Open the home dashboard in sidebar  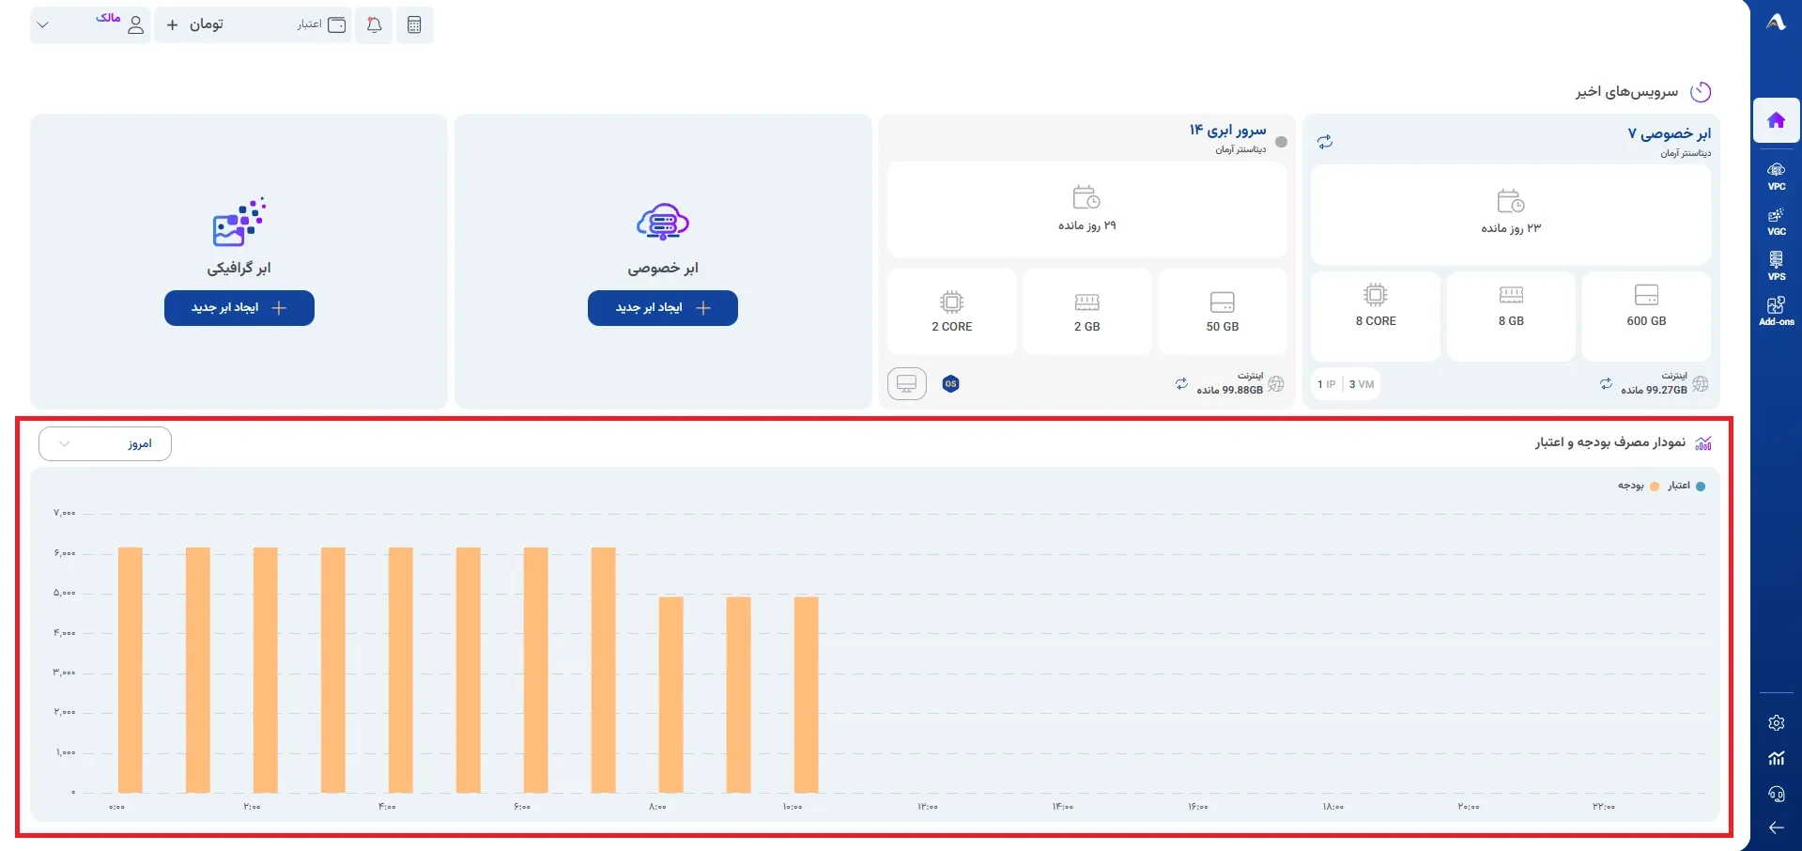(x=1776, y=120)
